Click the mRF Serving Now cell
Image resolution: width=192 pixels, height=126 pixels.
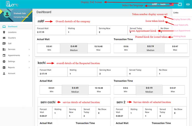(112, 30)
